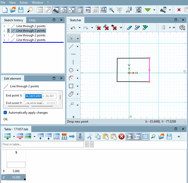Click the wrench tool icon in top toolbar

(48, 10)
